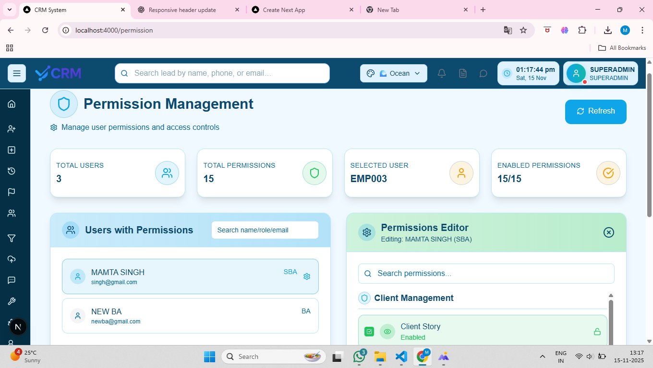Image resolution: width=653 pixels, height=368 pixels.
Task: Open the Ocean theme dropdown
Action: coord(393,73)
